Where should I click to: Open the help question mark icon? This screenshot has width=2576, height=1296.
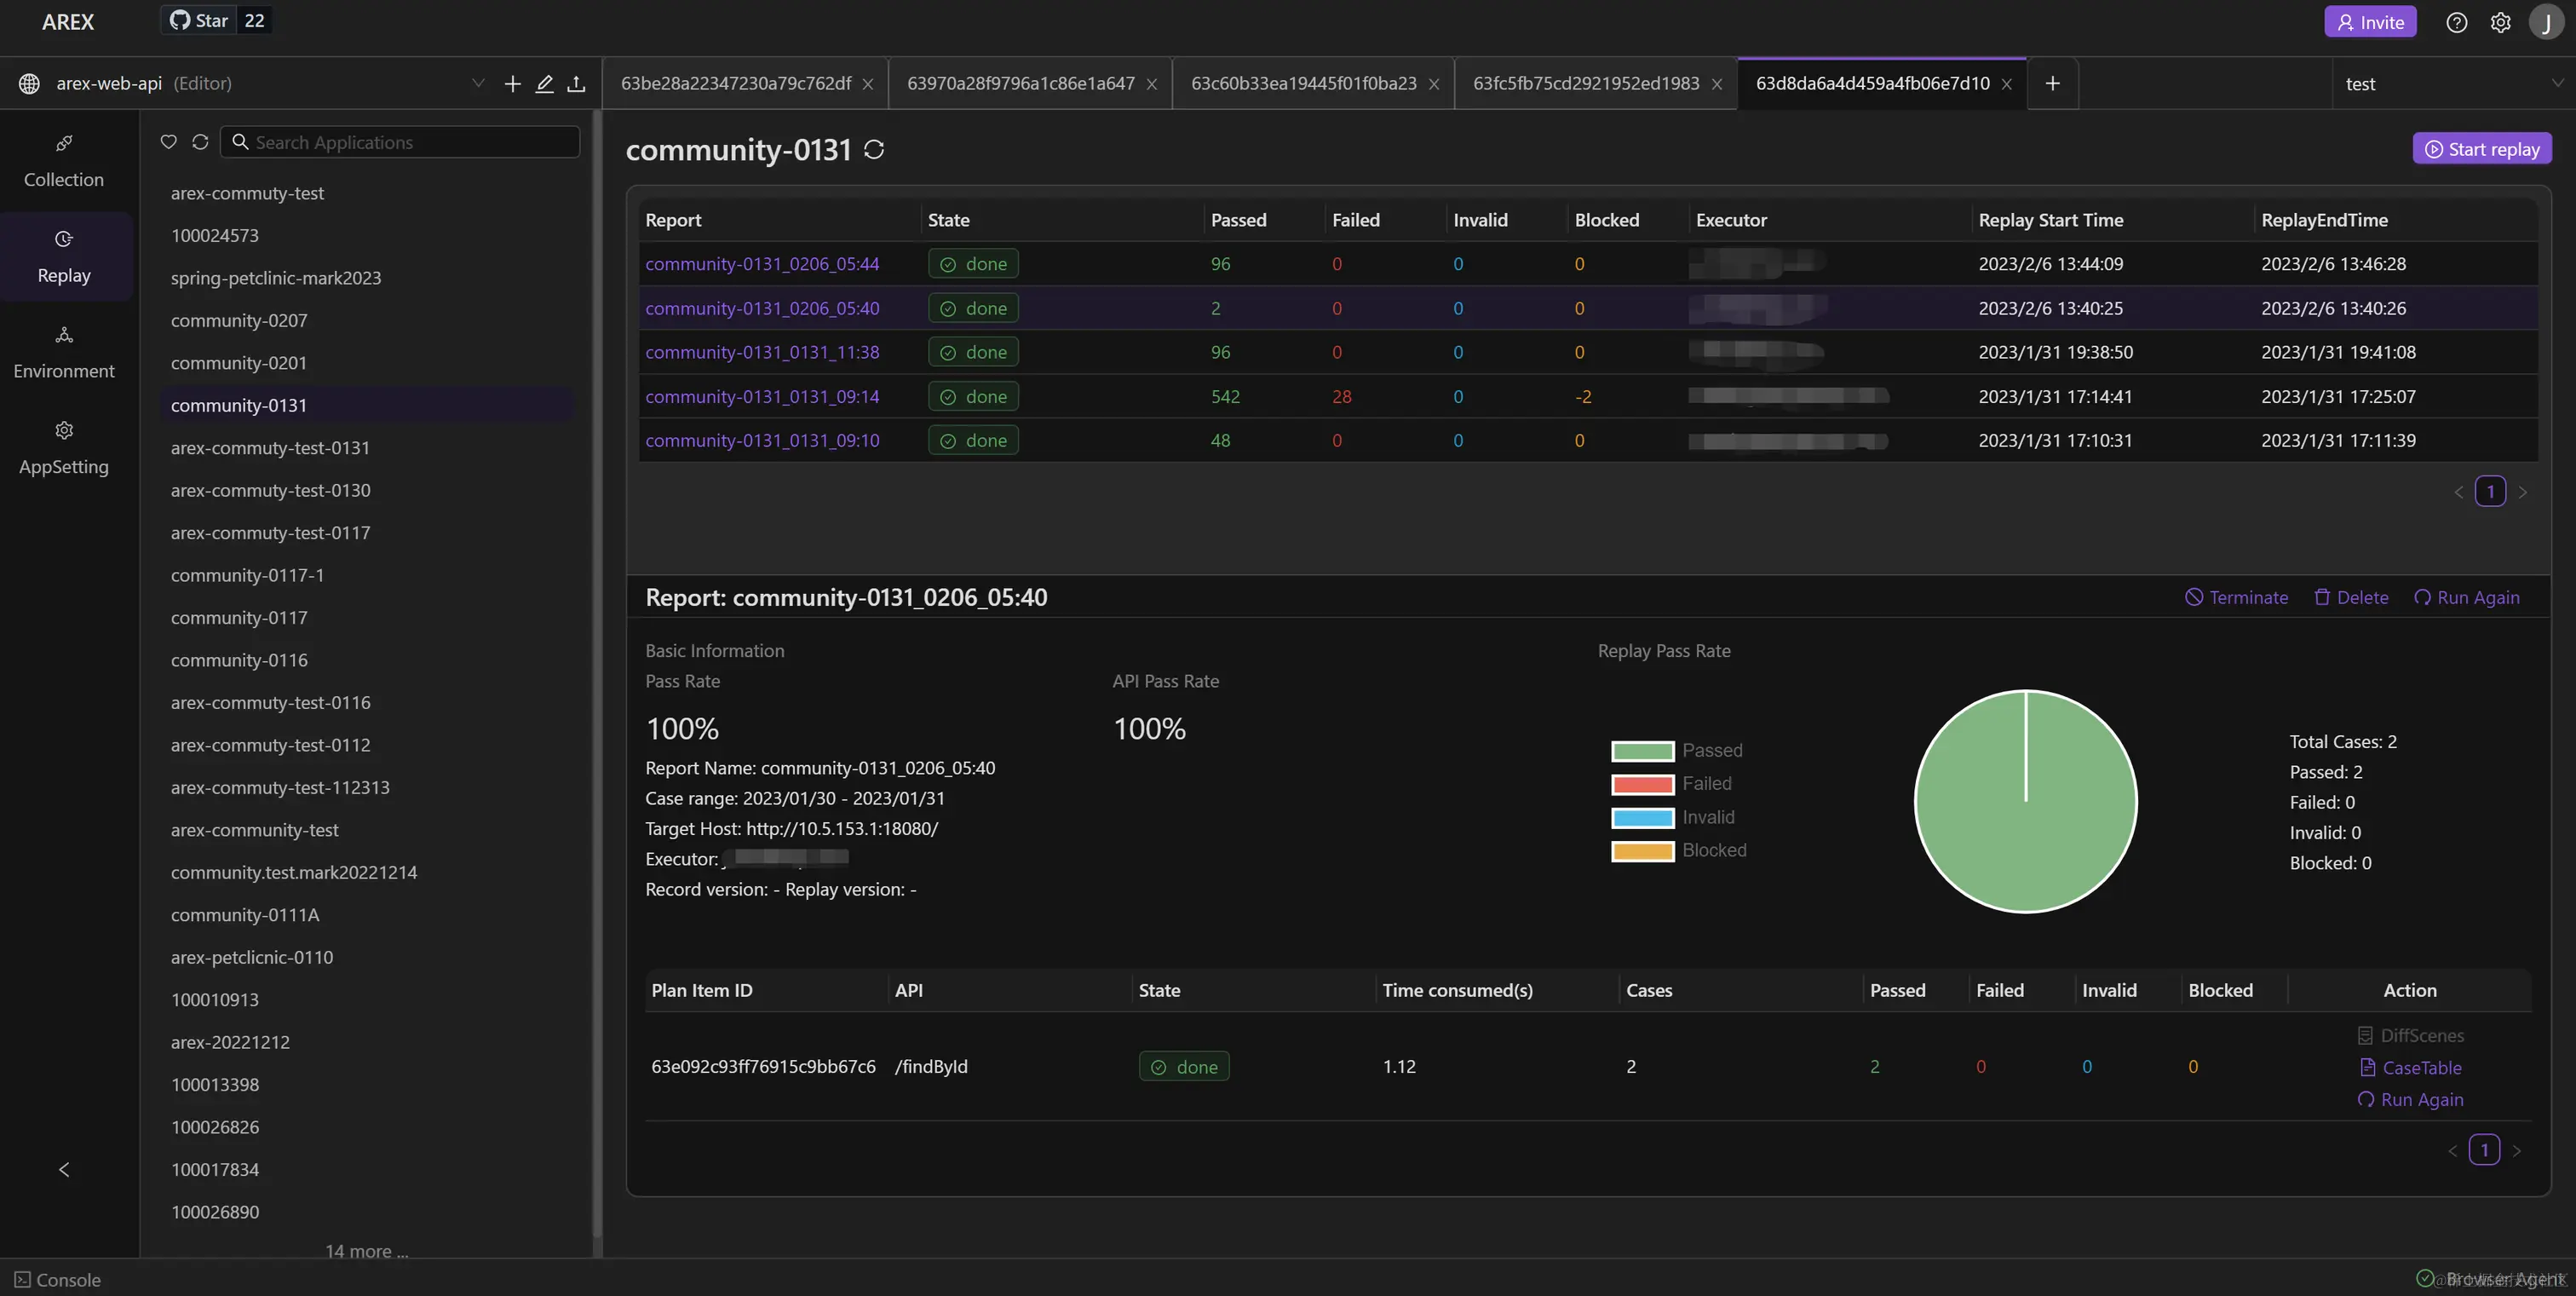click(x=2456, y=22)
